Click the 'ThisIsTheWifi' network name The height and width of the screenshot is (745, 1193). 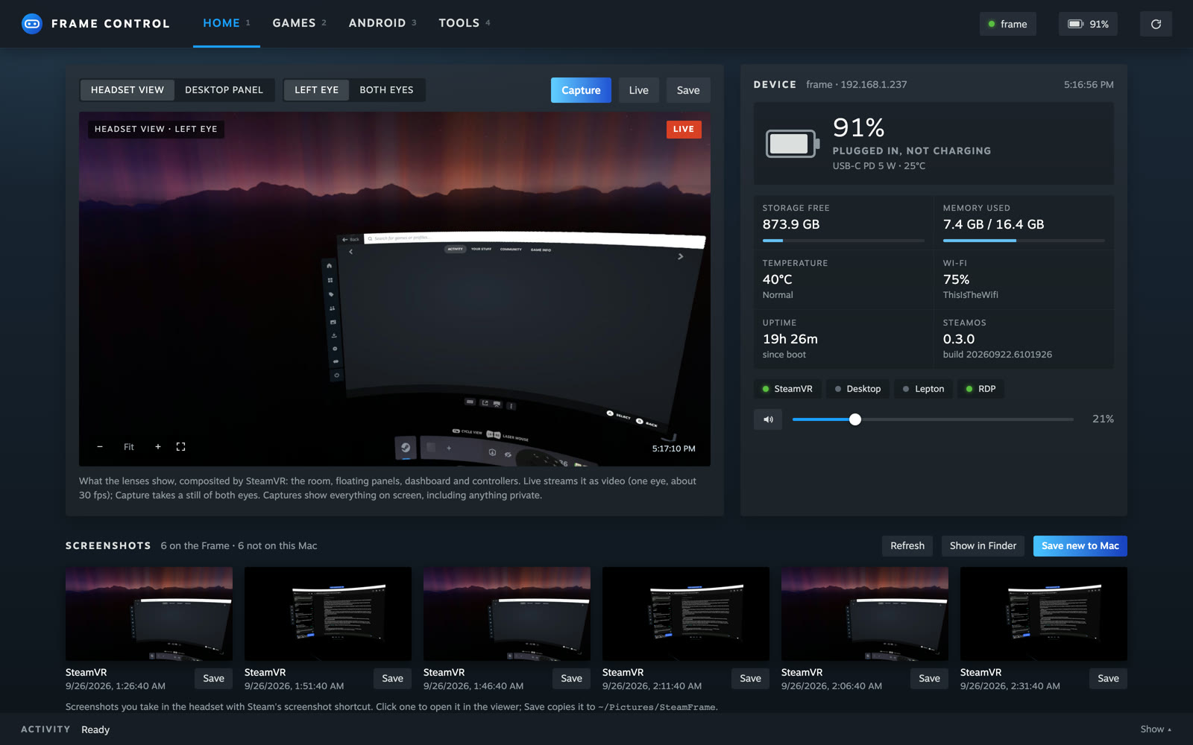point(971,295)
